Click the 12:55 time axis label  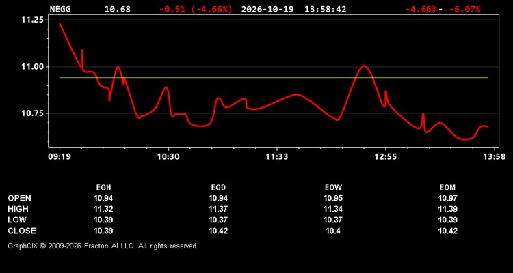(x=385, y=156)
